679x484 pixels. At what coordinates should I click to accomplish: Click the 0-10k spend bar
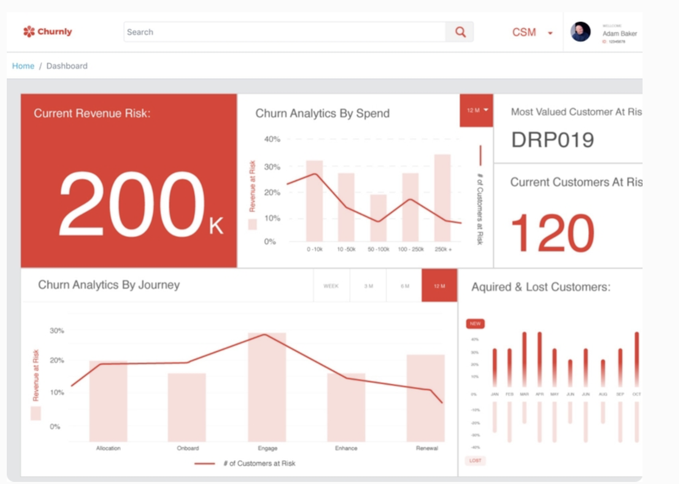(314, 201)
